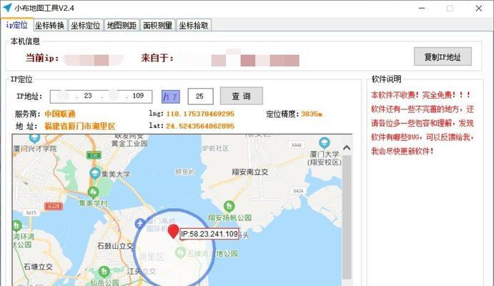Click the 黄金工业园 map label
Image resolution: width=494 pixels, height=286 pixels.
129,143
